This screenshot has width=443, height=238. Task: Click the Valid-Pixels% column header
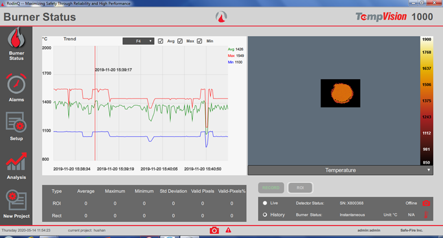coord(232,191)
